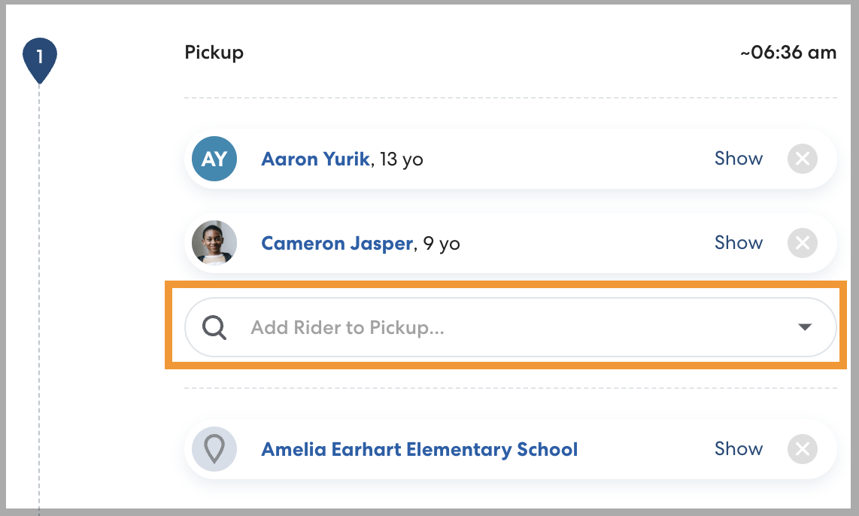The height and width of the screenshot is (516, 859).
Task: Open the Cameron Jasper rider link
Action: pos(337,244)
